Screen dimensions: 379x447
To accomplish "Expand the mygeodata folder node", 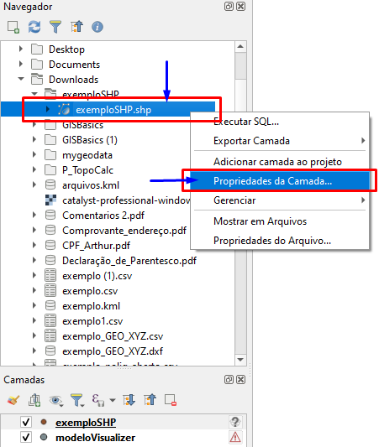I will 34,154.
